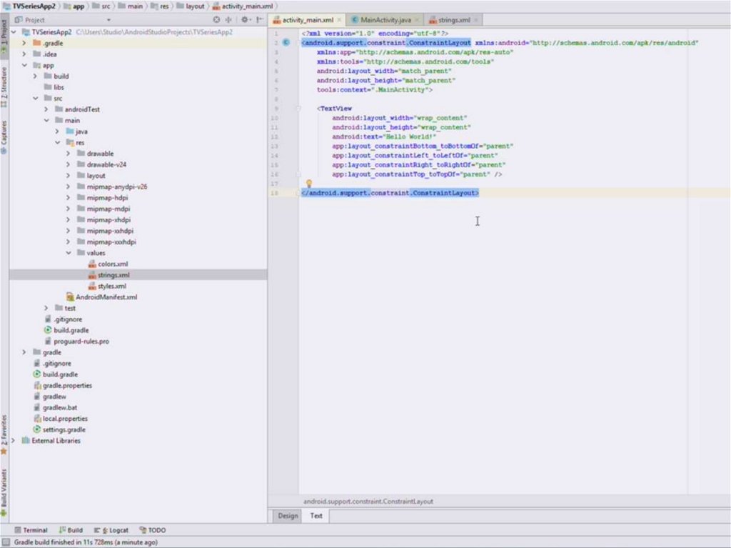Click the collapse all icon in Project panel
The height and width of the screenshot is (548, 731).
click(x=229, y=20)
